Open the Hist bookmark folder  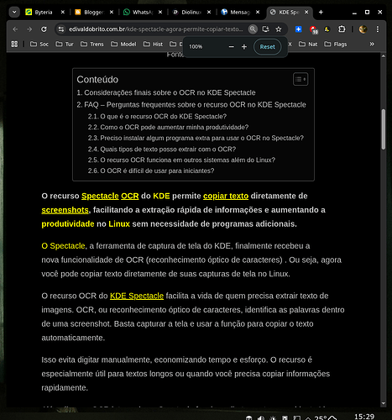tap(153, 44)
